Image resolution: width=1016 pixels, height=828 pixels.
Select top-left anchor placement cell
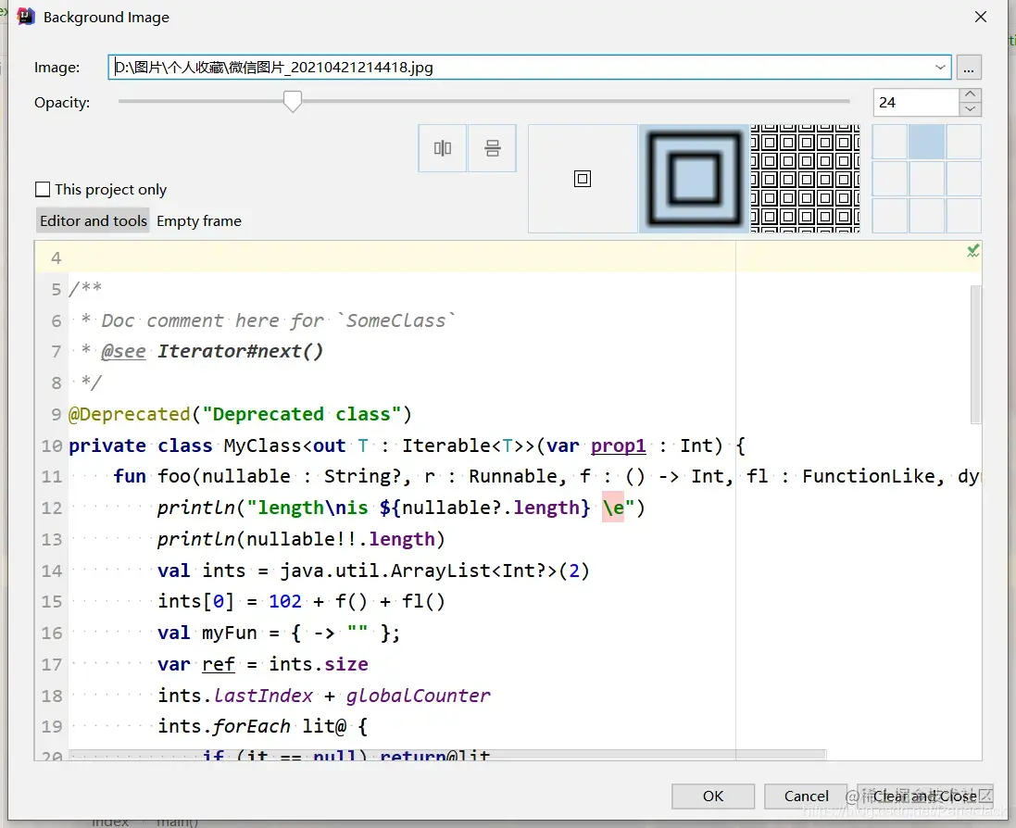890,142
